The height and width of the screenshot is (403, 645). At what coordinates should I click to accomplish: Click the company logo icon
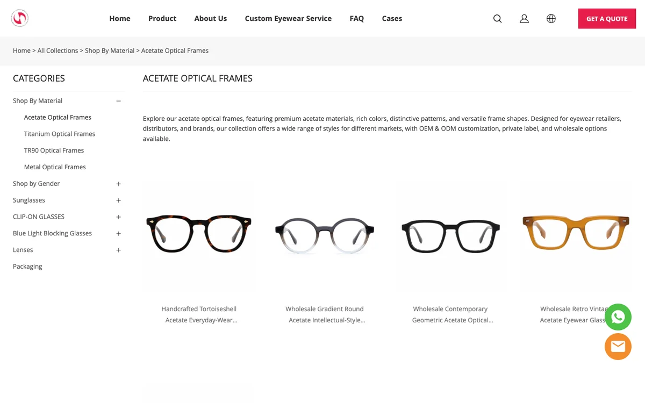pos(19,18)
